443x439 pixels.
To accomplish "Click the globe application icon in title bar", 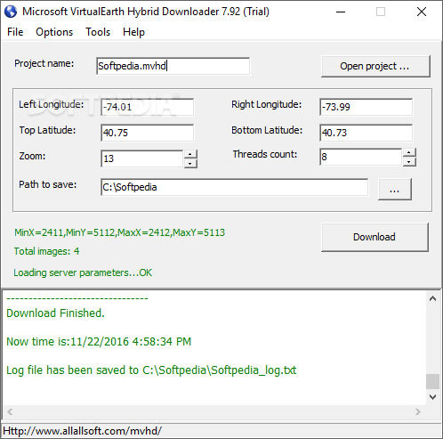I will click(x=11, y=12).
